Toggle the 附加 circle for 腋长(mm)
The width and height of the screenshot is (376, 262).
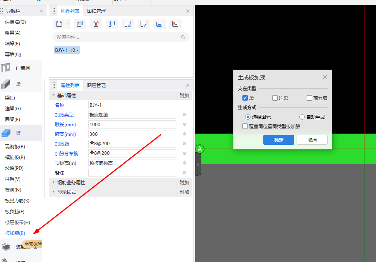(x=184, y=124)
